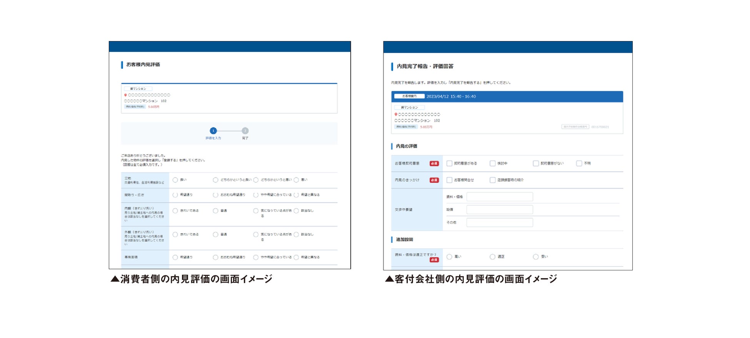This screenshot has height=338, width=750.
Task: Check the 契約意思がある checkbox
Action: tap(449, 163)
